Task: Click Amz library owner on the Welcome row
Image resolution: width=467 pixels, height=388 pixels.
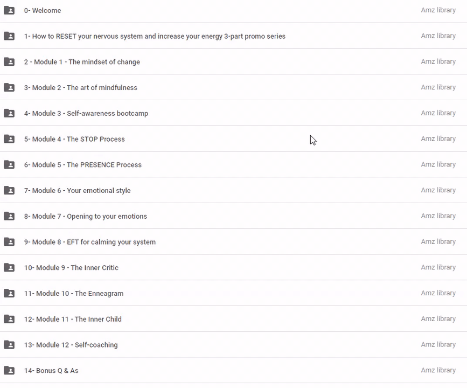Action: [438, 10]
